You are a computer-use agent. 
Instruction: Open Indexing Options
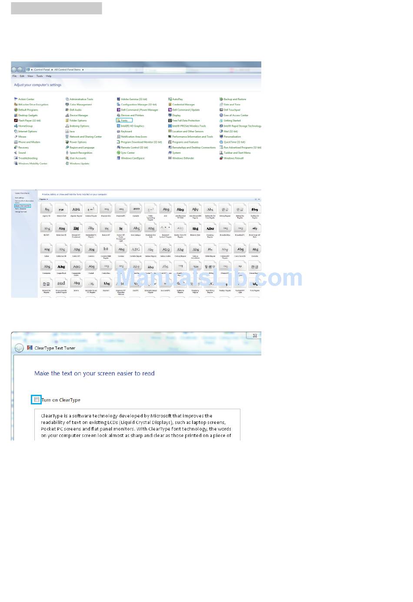coord(77,126)
